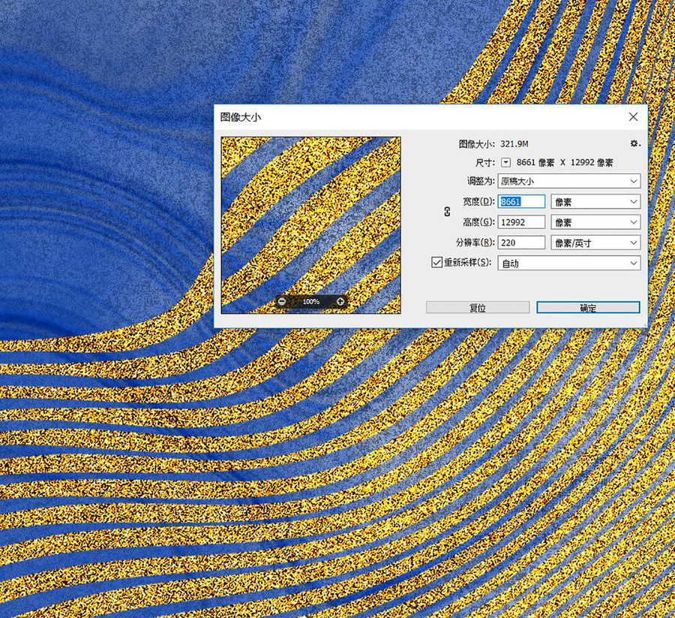Close the 图像大小 dialog
Screen dimensions: 675x618
coord(633,117)
